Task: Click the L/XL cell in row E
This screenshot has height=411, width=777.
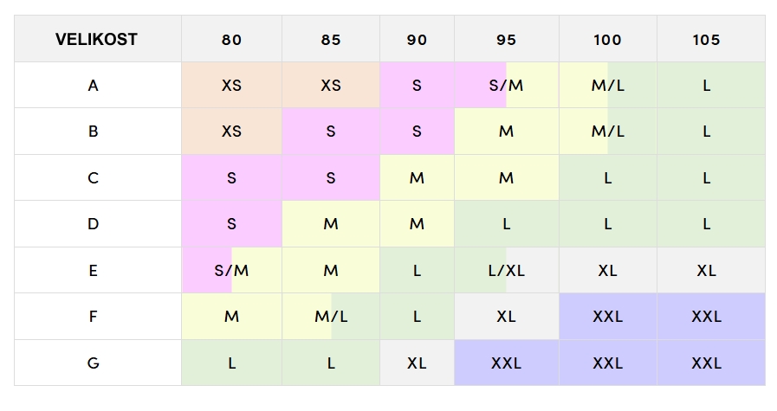Action: tap(507, 271)
